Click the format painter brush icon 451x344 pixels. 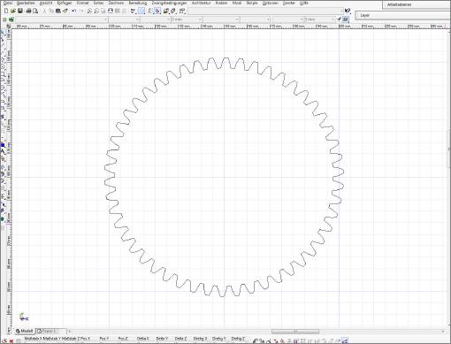click(x=340, y=19)
